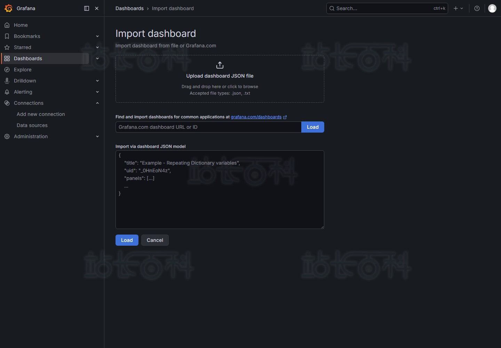Cancel the dashboard import
The width and height of the screenshot is (501, 348).
155,240
